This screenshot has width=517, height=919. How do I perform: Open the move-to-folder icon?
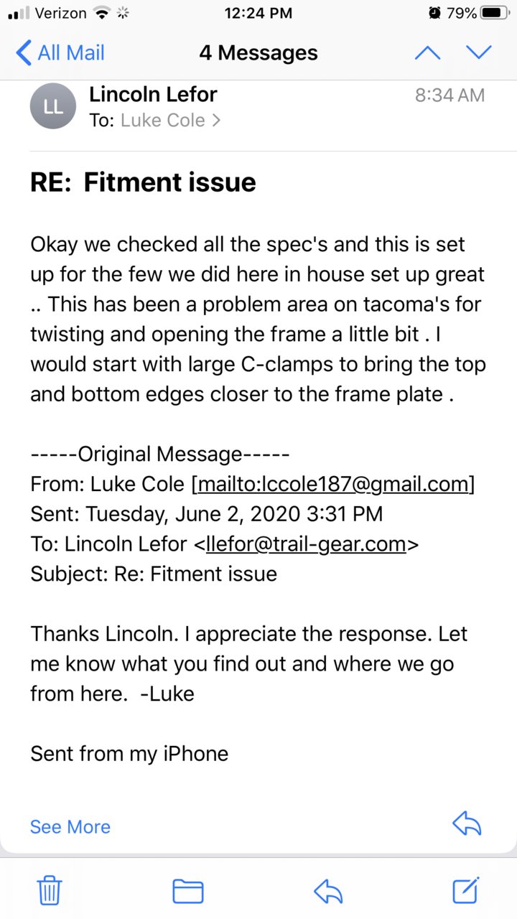click(188, 892)
